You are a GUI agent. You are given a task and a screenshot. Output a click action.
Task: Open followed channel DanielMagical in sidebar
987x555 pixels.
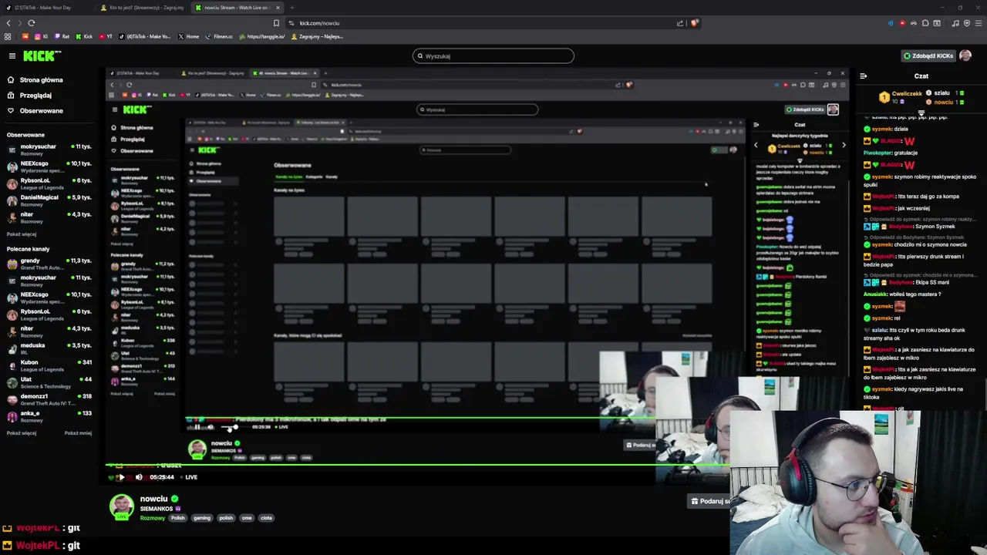tap(48, 200)
